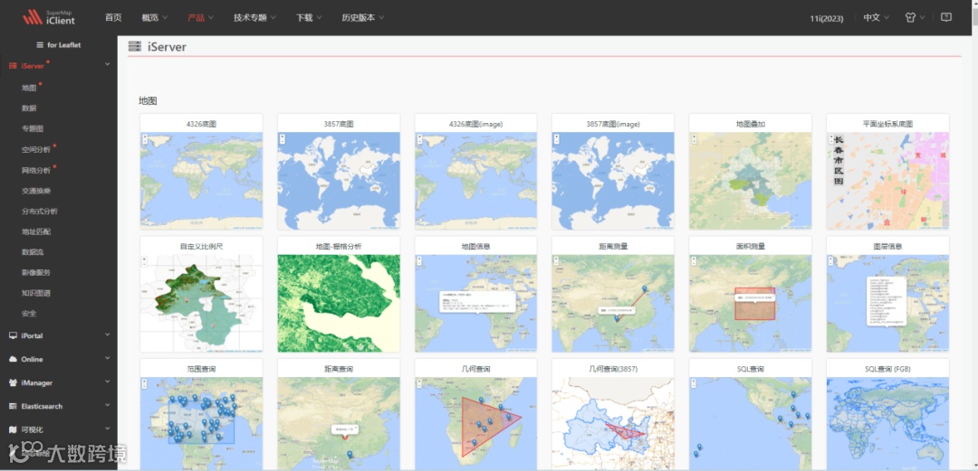Select 影像服务 in the sidebar
Image resolution: width=978 pixels, height=471 pixels.
click(x=36, y=272)
